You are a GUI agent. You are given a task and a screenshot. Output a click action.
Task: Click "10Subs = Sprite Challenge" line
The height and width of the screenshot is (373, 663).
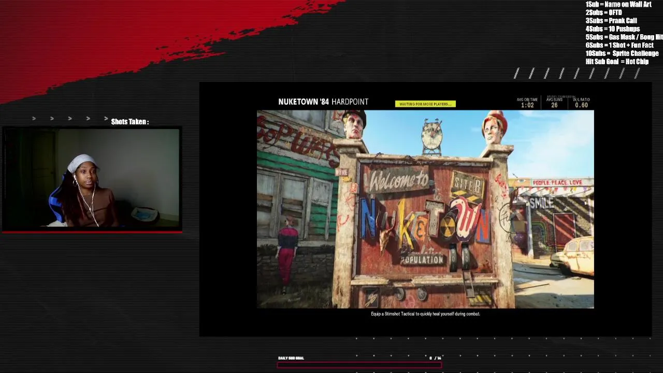(622, 53)
